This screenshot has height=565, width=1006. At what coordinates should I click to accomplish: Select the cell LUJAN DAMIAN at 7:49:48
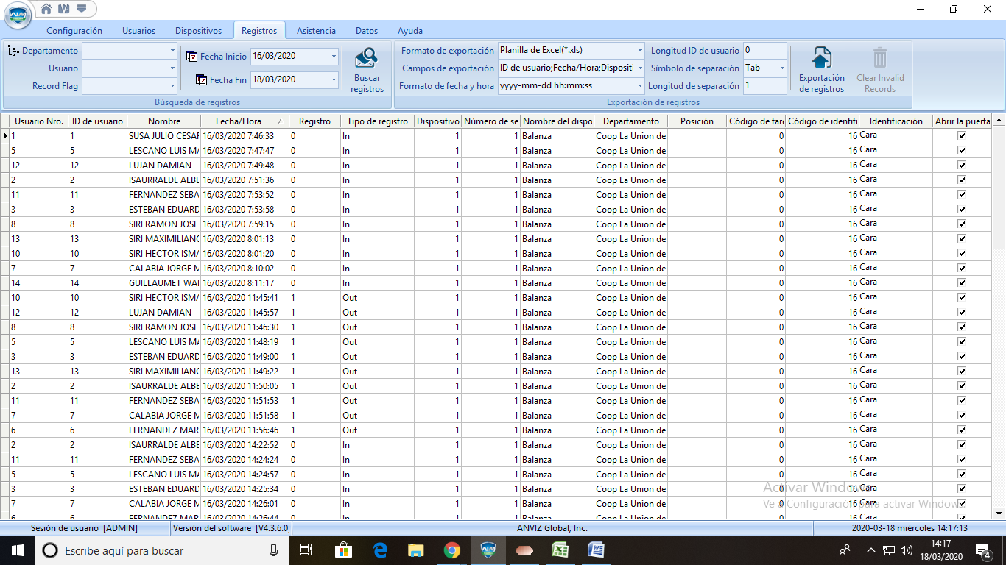click(163, 166)
